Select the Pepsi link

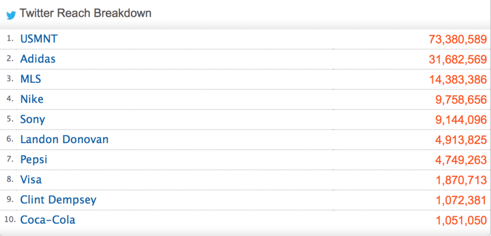click(34, 160)
